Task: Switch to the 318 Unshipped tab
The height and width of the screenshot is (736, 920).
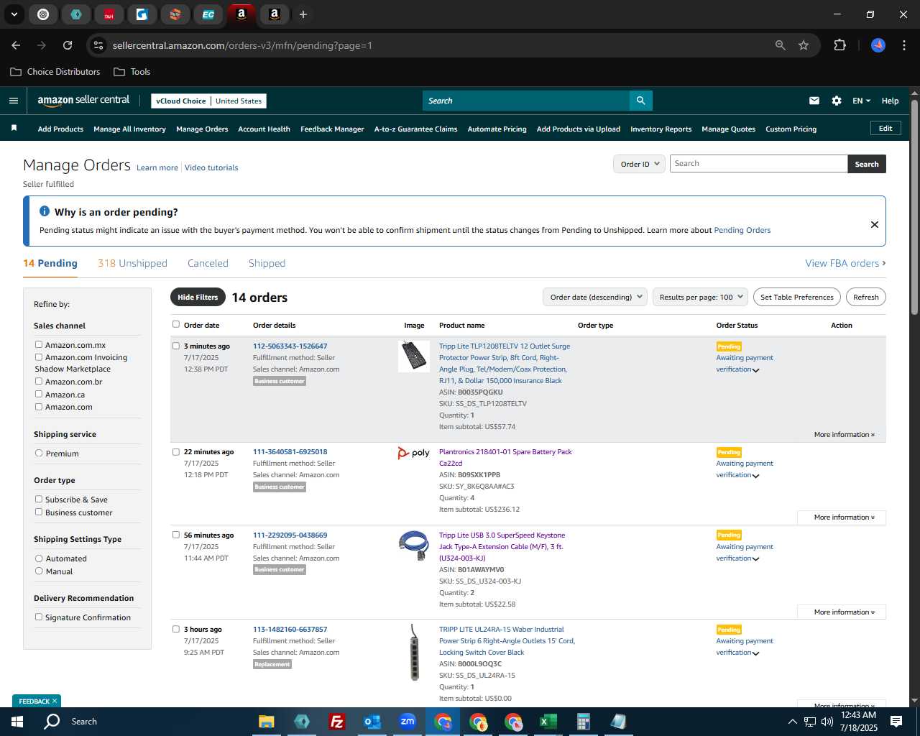Action: (x=132, y=263)
